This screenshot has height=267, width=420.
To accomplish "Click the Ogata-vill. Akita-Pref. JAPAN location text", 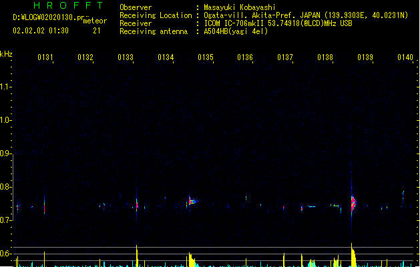I will coord(262,15).
